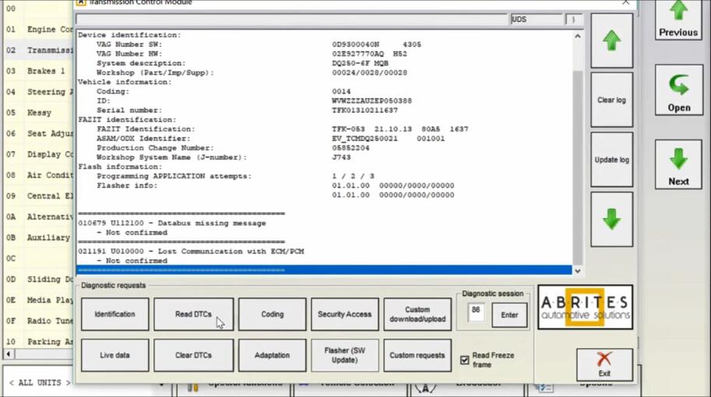Open Custom download/upload
Screen dimensions: 711x397
click(417, 314)
